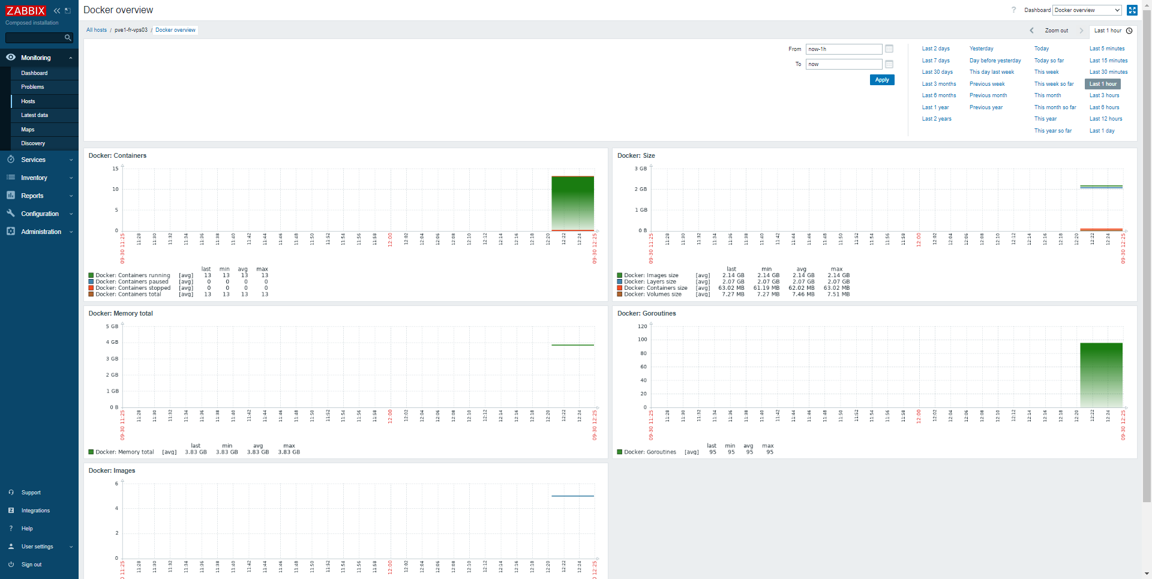This screenshot has height=579, width=1152.
Task: Open the Docker overview dashboard dropdown
Action: tap(1087, 10)
